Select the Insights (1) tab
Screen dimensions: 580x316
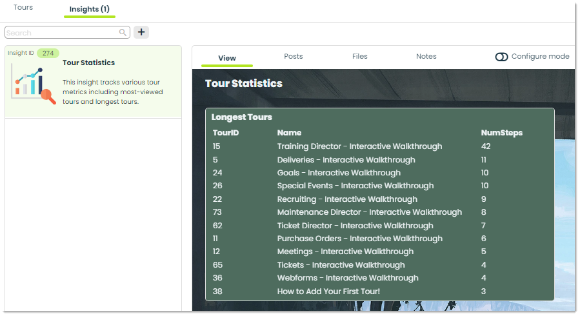tap(90, 9)
